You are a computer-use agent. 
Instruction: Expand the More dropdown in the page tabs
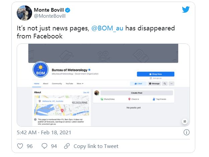[80, 84]
